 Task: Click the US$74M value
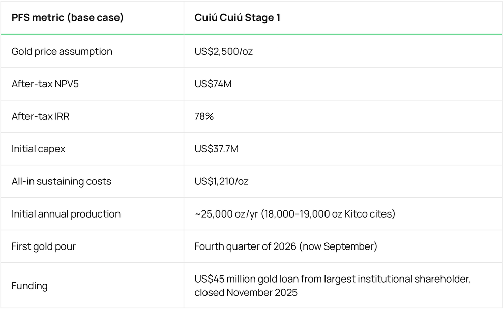click(x=213, y=84)
